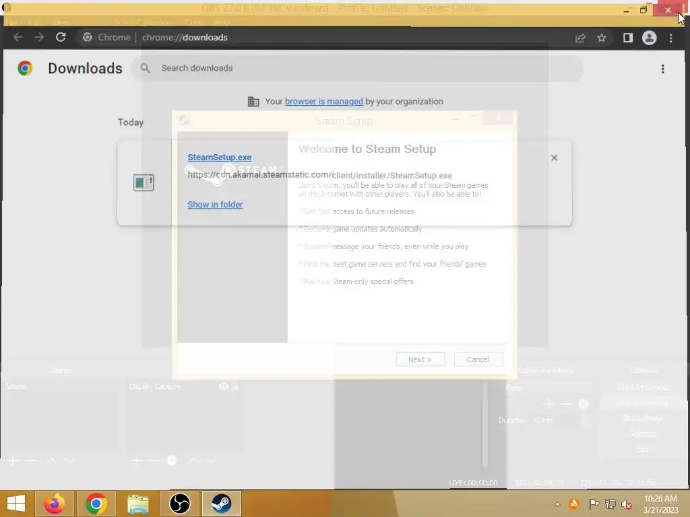
Task: Click Chrome's forward navigation arrow
Action: click(39, 38)
